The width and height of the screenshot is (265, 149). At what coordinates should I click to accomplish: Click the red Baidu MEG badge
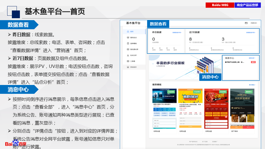(x=220, y=5)
